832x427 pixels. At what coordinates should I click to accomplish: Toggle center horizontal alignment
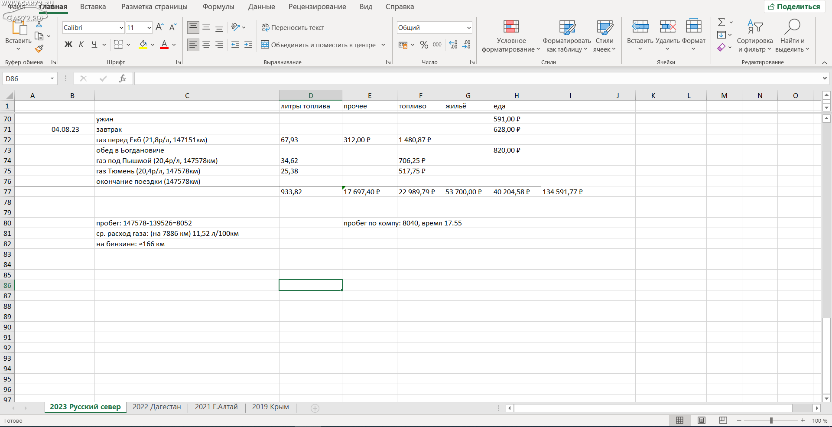click(x=206, y=45)
